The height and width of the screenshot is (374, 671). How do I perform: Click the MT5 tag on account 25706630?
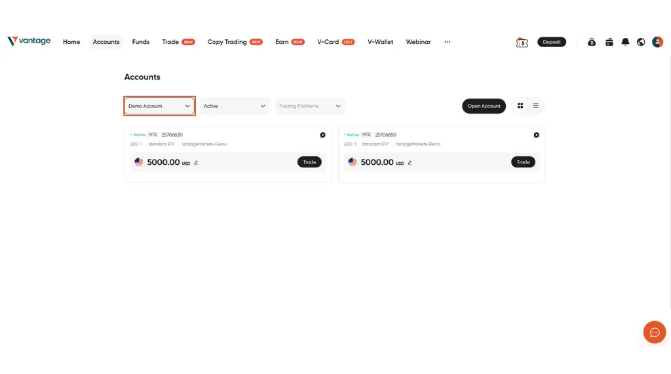coord(152,135)
